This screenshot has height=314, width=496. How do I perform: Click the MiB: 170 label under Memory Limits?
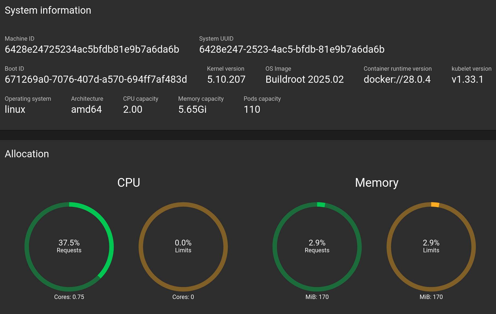coord(431,297)
